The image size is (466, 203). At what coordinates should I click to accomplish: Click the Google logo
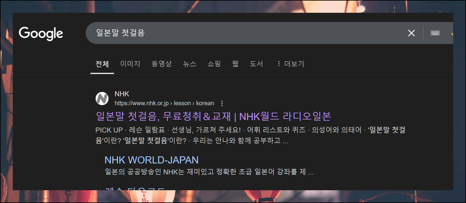click(41, 33)
